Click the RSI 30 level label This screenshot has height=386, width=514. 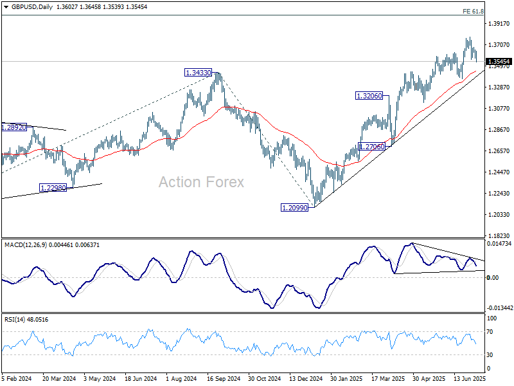click(490, 355)
